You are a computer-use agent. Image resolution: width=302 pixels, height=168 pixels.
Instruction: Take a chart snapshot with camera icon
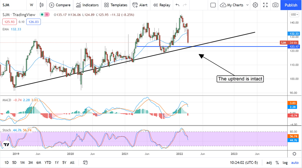(x=276, y=5)
